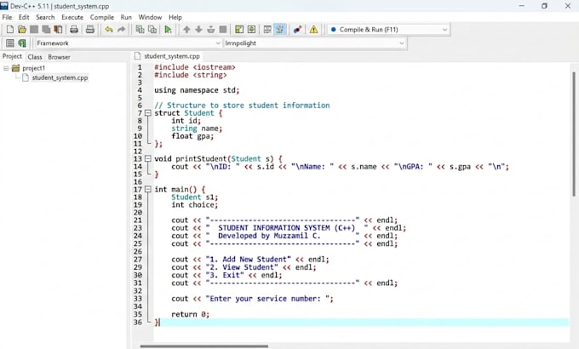Switch to the Browser panel tab
The height and width of the screenshot is (349, 579).
[59, 57]
